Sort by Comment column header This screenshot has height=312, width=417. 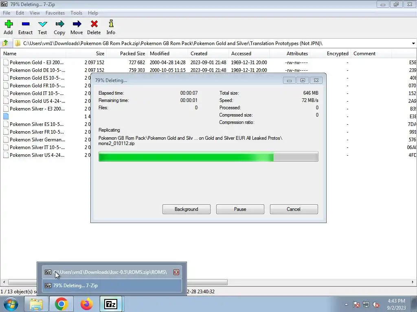click(x=371, y=53)
